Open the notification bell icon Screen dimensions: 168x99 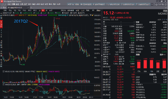click(166, 4)
